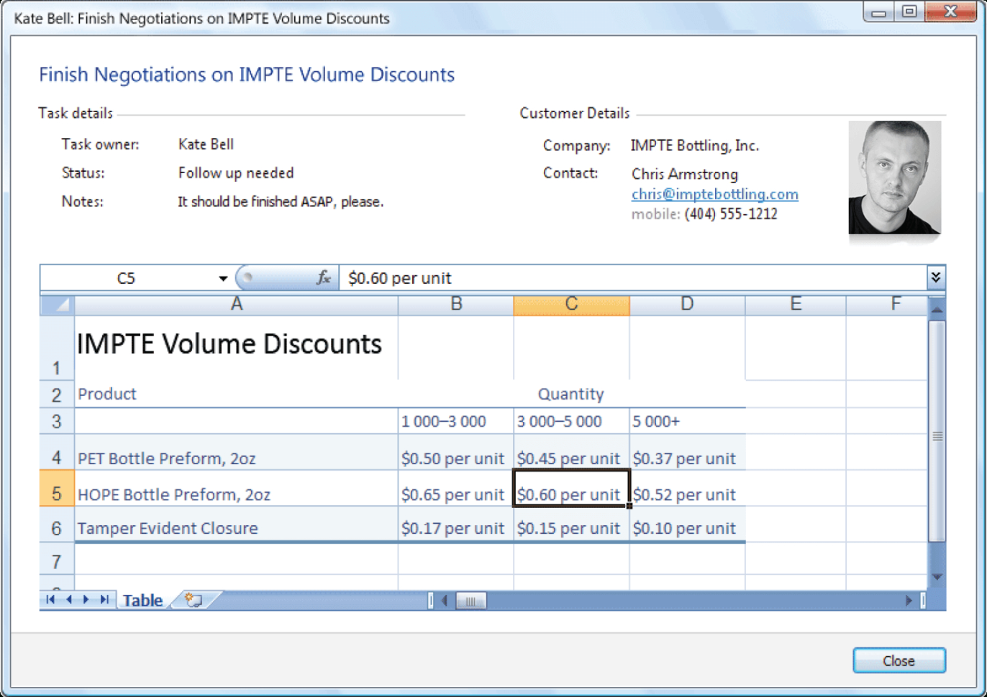
Task: Click the Insert Worksheet icon beside Table tab
Action: (x=192, y=599)
